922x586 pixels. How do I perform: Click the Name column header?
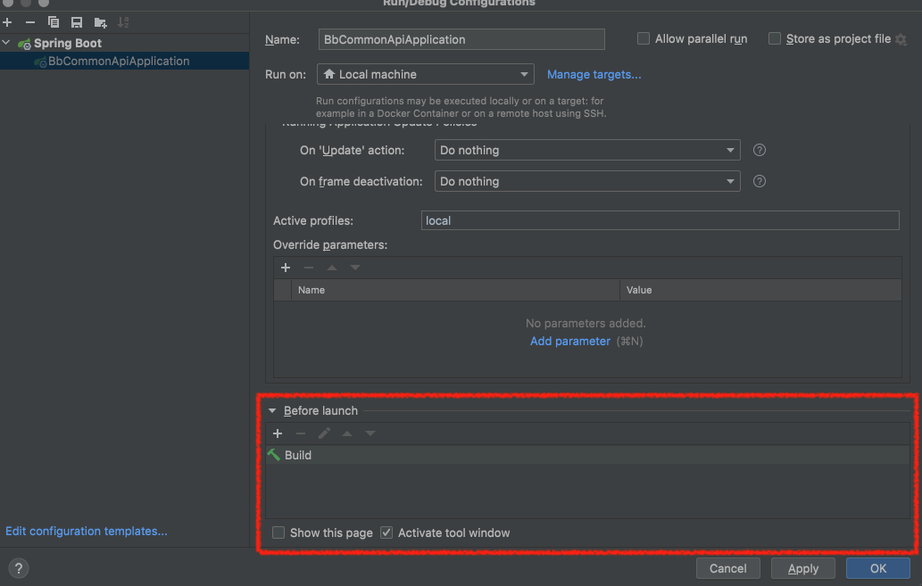pyautogui.click(x=455, y=291)
